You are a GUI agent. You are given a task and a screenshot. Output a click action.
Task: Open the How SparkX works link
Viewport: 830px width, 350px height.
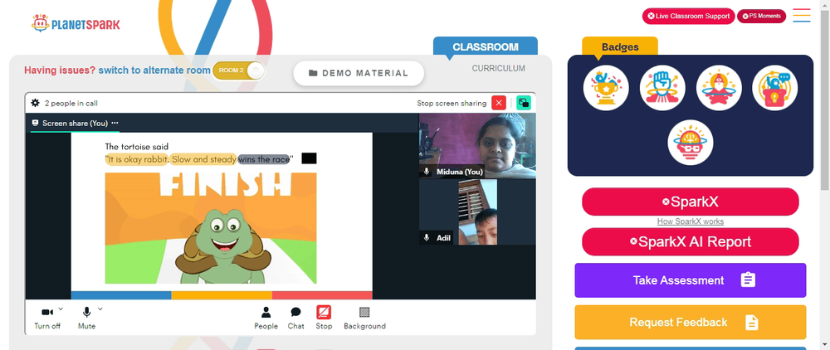click(x=691, y=221)
